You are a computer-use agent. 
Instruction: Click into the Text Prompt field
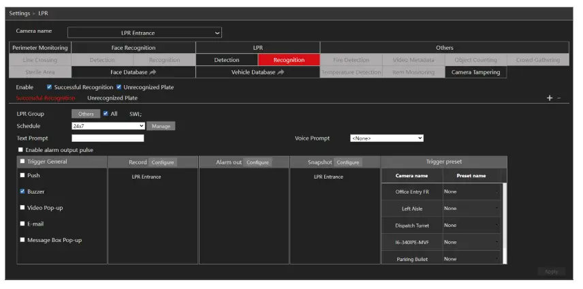click(x=108, y=138)
